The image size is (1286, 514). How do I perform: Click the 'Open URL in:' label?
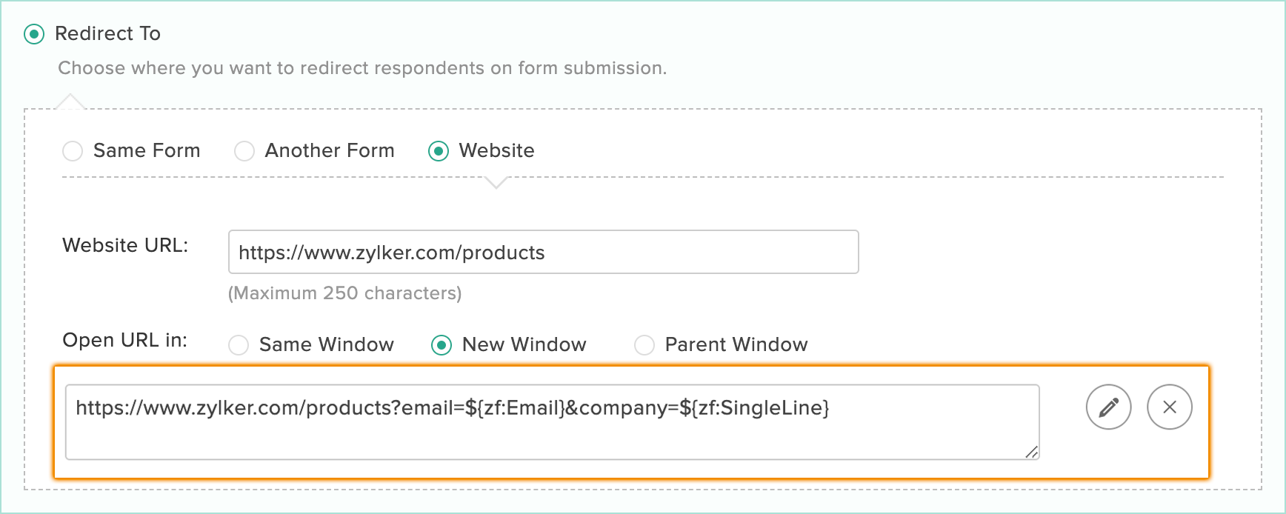tap(124, 340)
